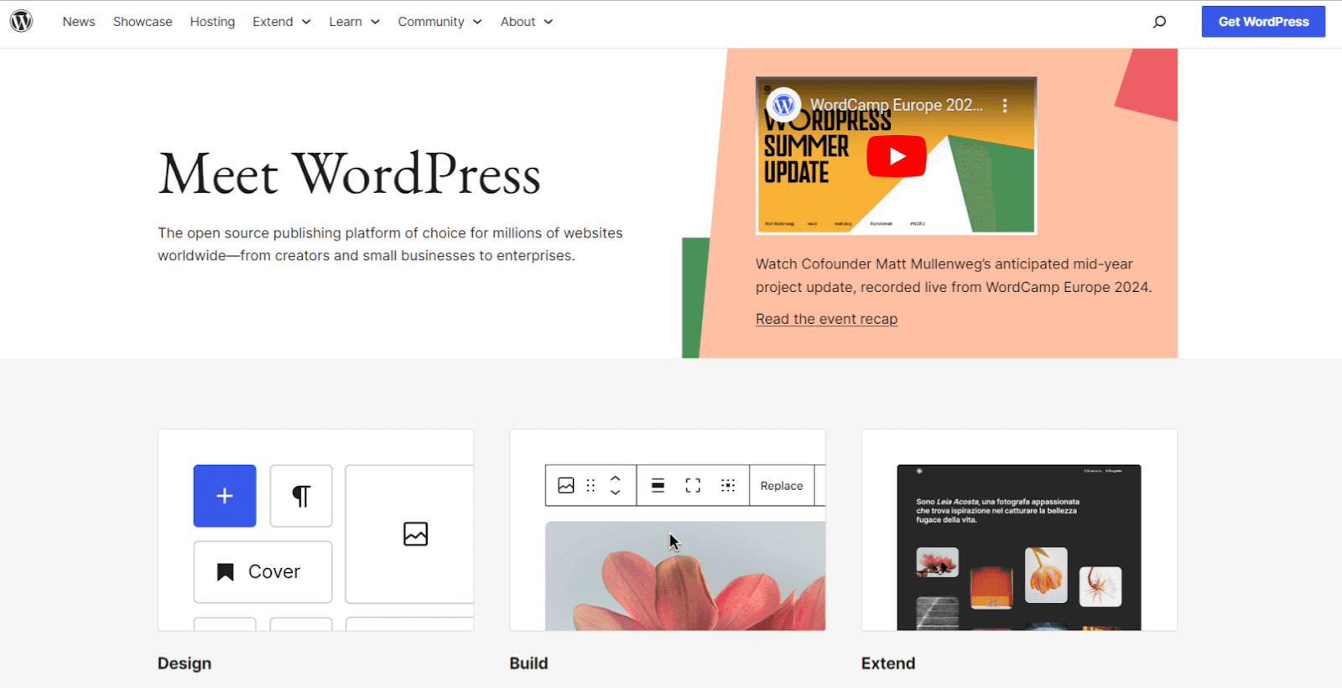The width and height of the screenshot is (1342, 688).
Task: Click the Replace button in the block toolbar
Action: pyautogui.click(x=782, y=486)
